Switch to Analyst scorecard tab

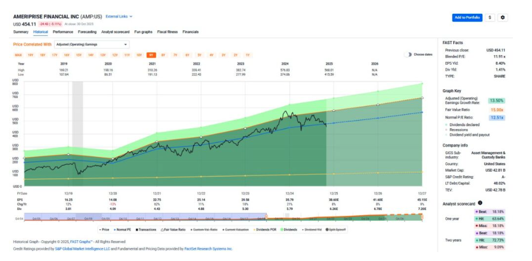tap(116, 32)
